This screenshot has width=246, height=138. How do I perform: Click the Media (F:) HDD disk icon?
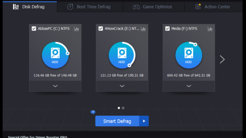click(188, 55)
